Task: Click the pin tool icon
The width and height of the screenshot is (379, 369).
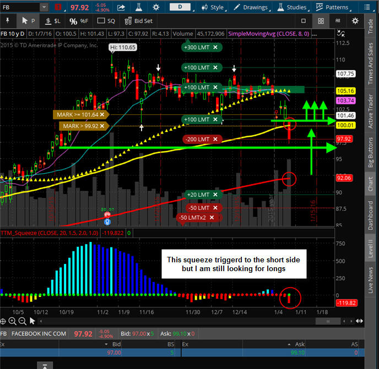Action: (7, 21)
